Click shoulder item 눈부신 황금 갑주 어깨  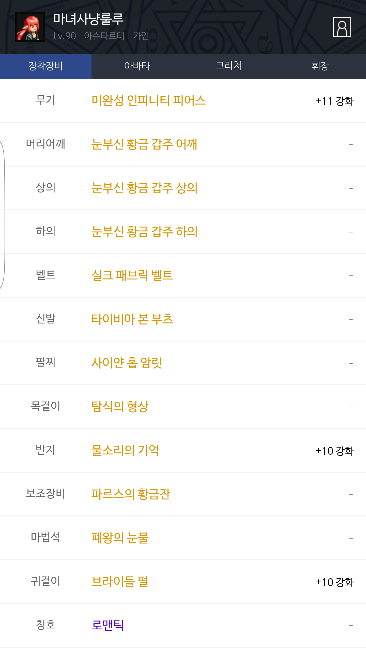[x=144, y=144]
